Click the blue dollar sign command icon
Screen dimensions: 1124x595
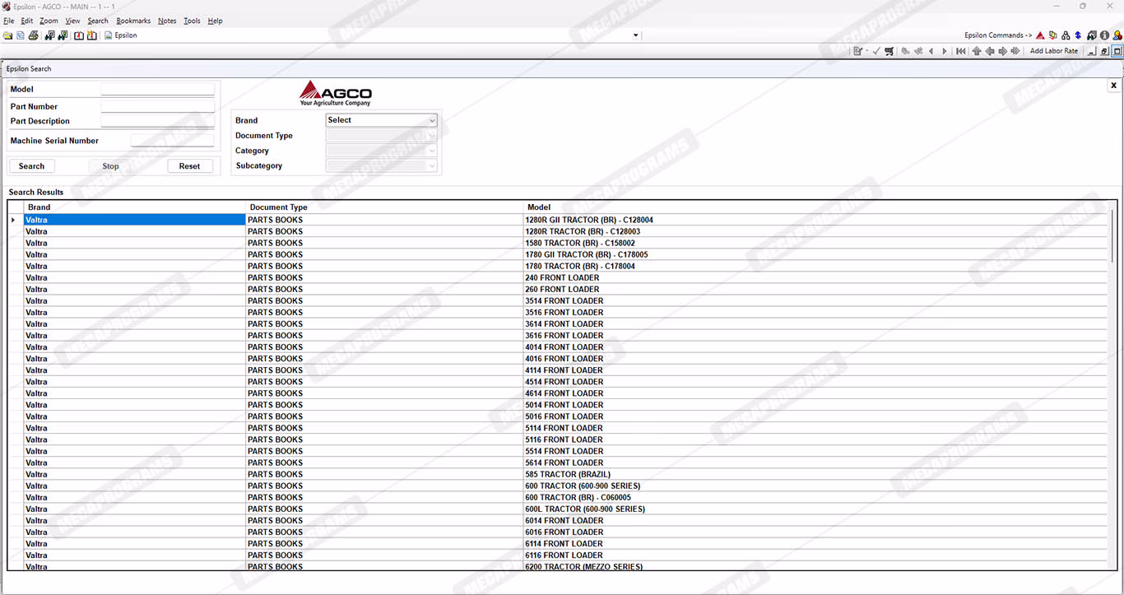pyautogui.click(x=1078, y=35)
